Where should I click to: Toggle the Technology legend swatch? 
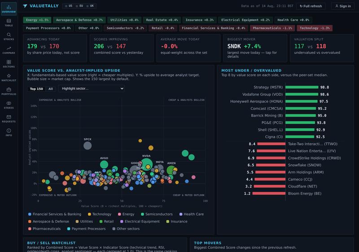pos(89,214)
